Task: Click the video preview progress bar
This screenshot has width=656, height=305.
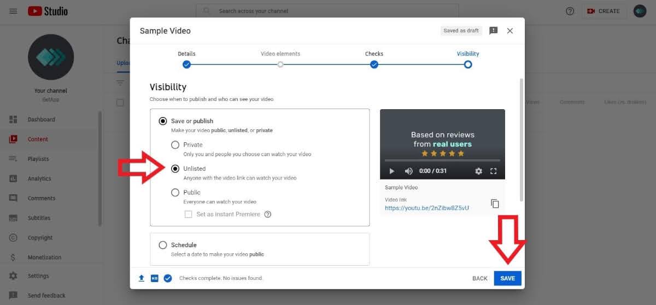Action: [442, 160]
